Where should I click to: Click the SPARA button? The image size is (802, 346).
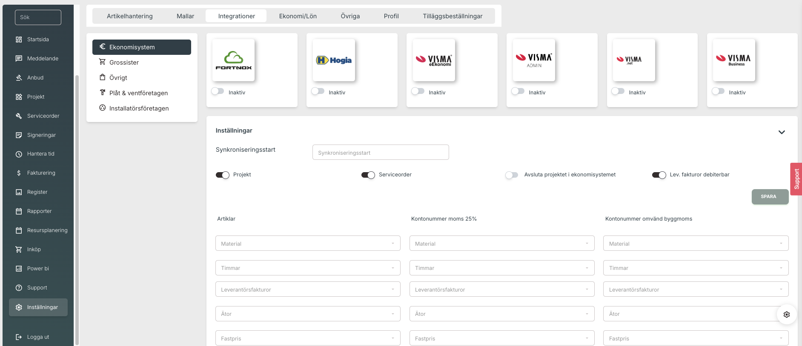770,197
